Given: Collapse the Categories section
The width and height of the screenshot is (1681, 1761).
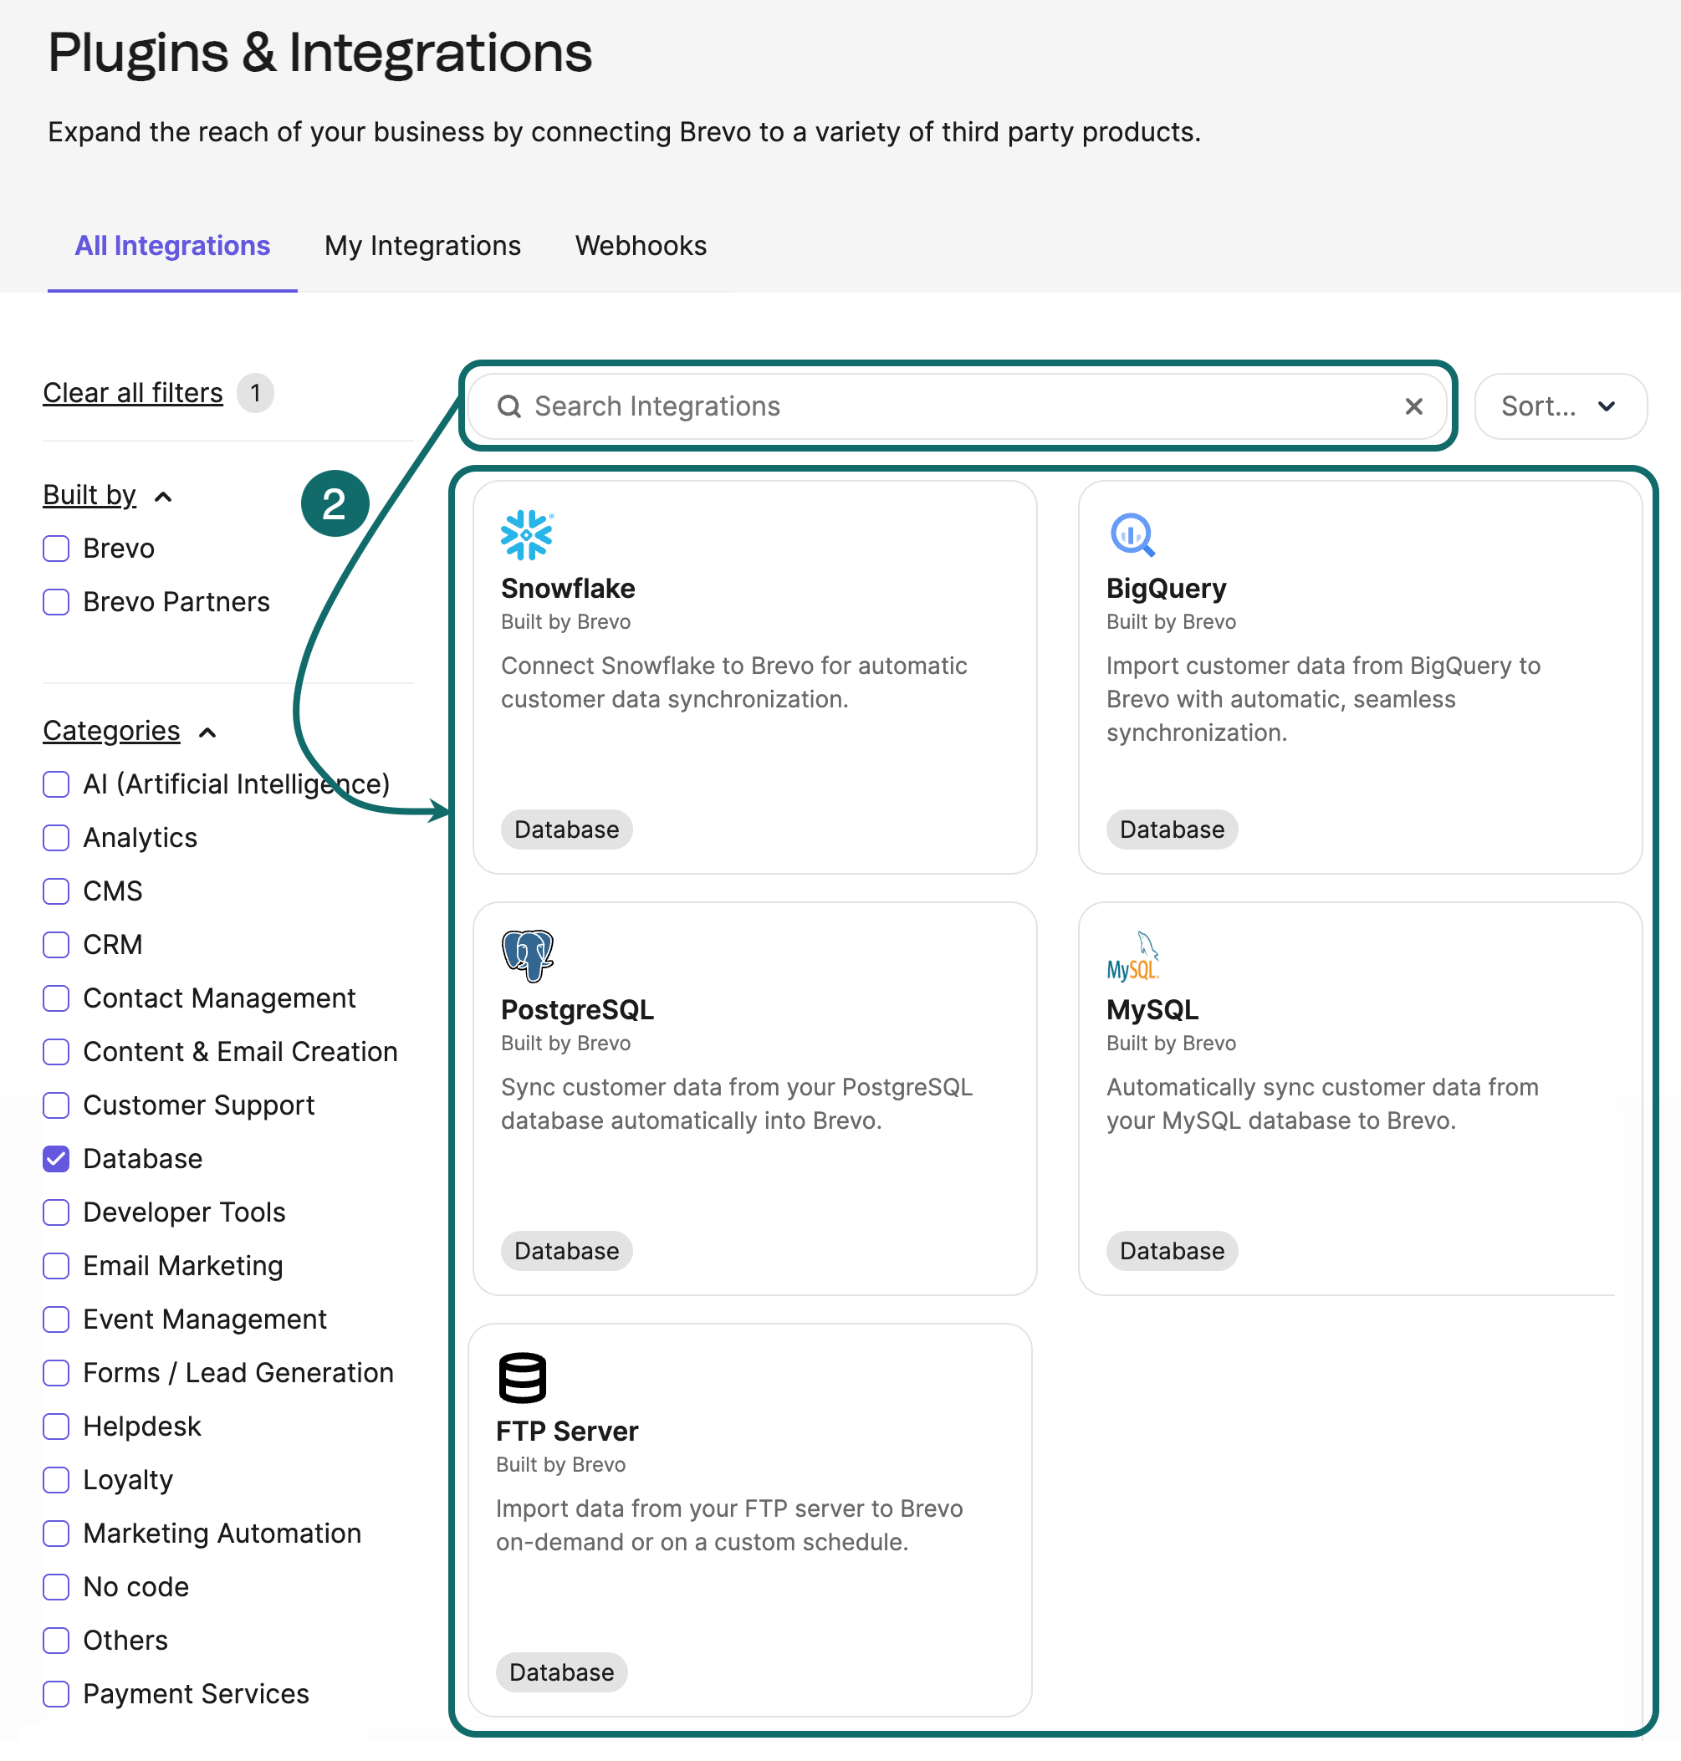Looking at the screenshot, I should pos(207,732).
